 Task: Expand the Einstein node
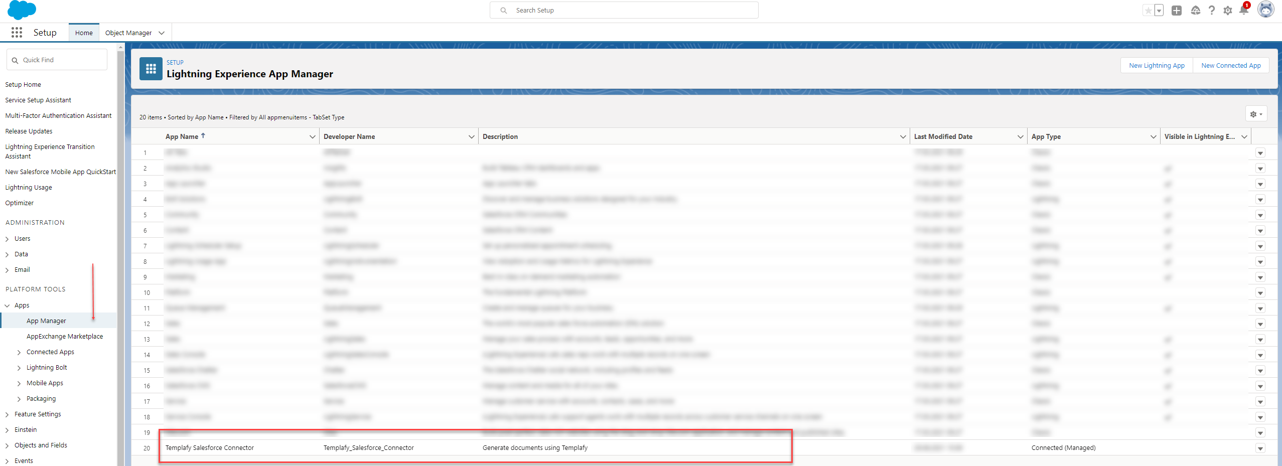pos(7,430)
